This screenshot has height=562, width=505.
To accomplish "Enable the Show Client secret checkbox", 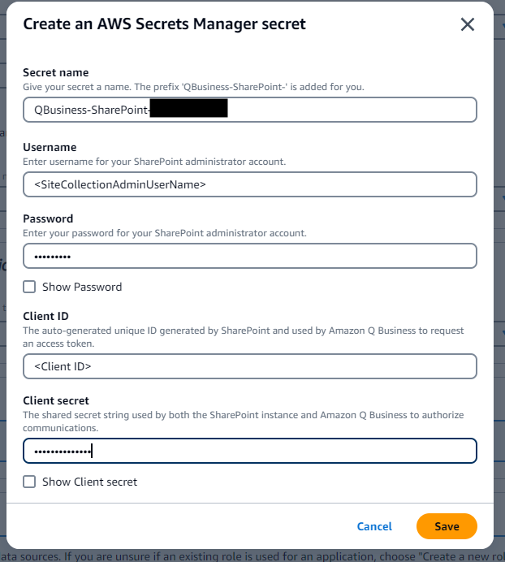I will pyautogui.click(x=29, y=482).
